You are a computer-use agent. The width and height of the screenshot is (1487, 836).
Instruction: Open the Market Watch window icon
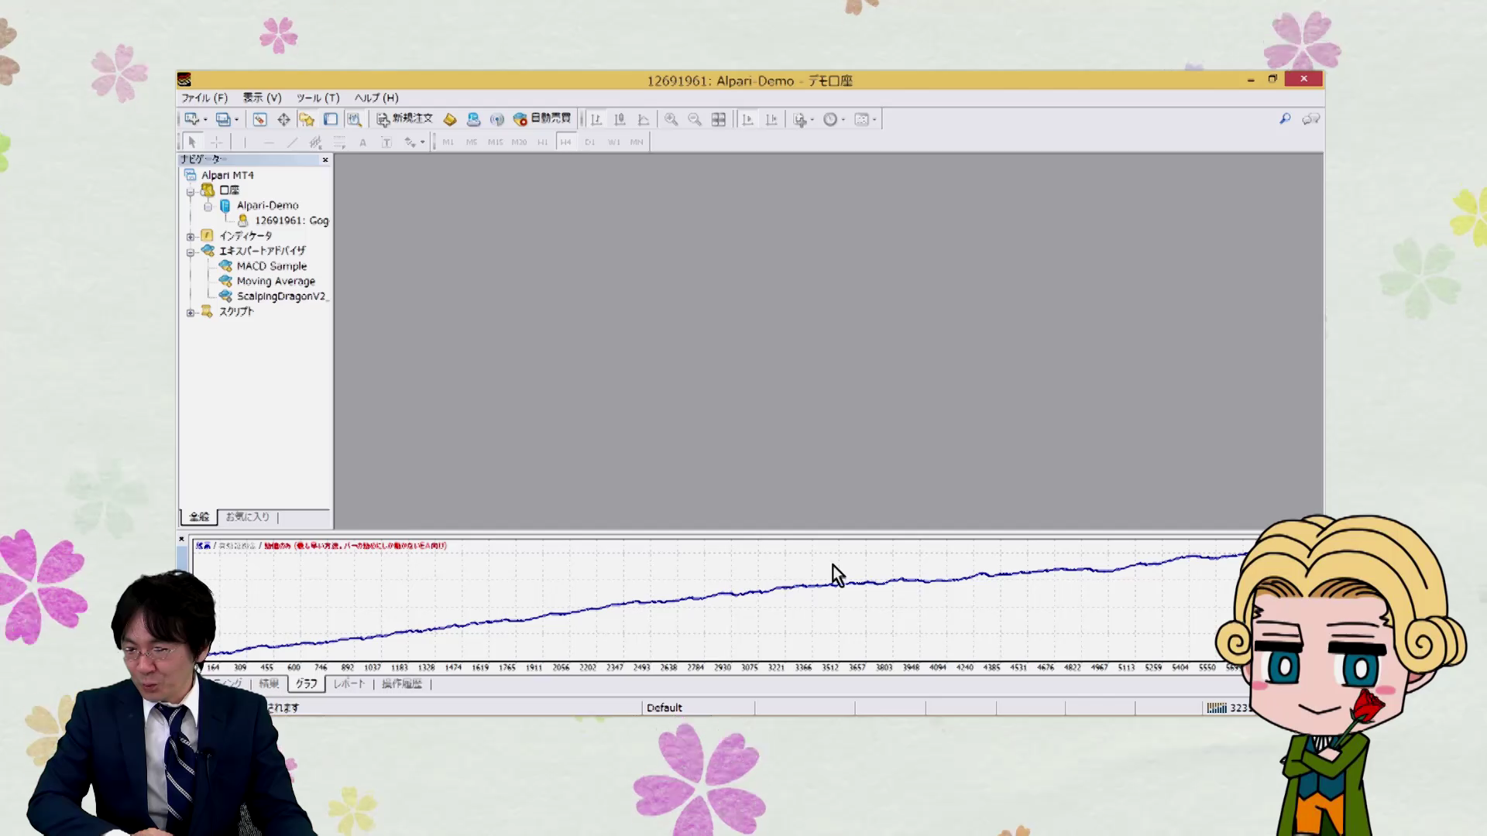coord(259,119)
